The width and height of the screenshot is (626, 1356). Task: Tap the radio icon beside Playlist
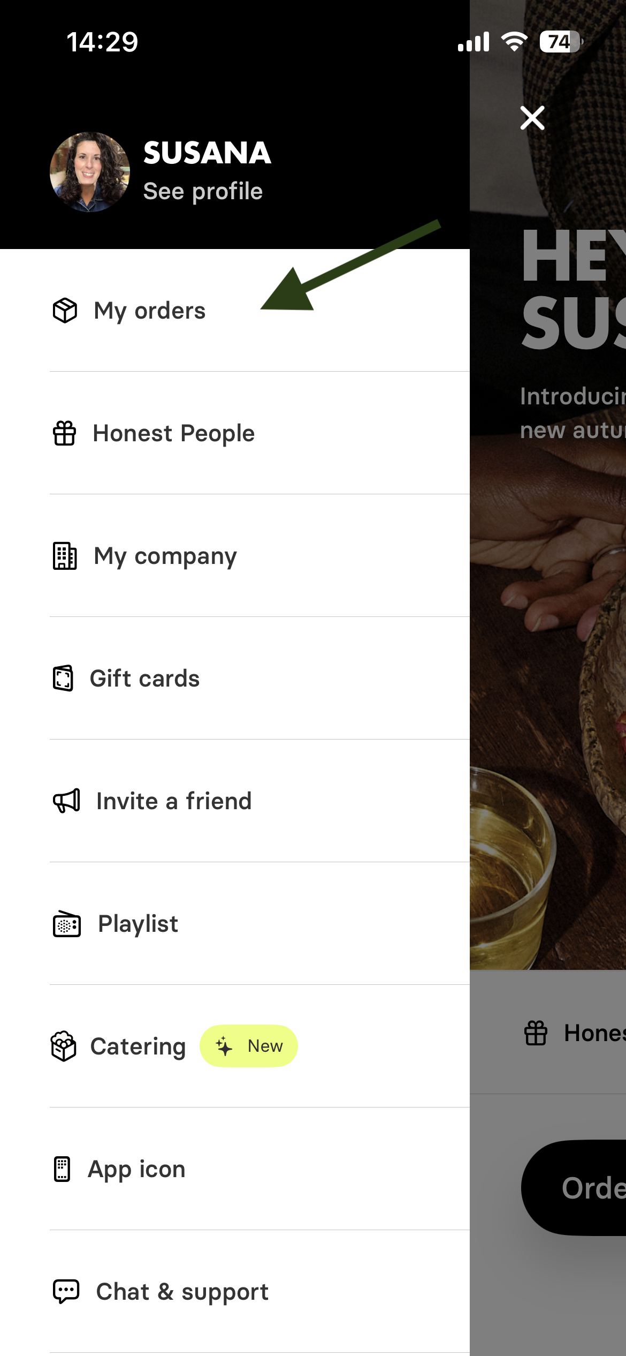coord(67,924)
